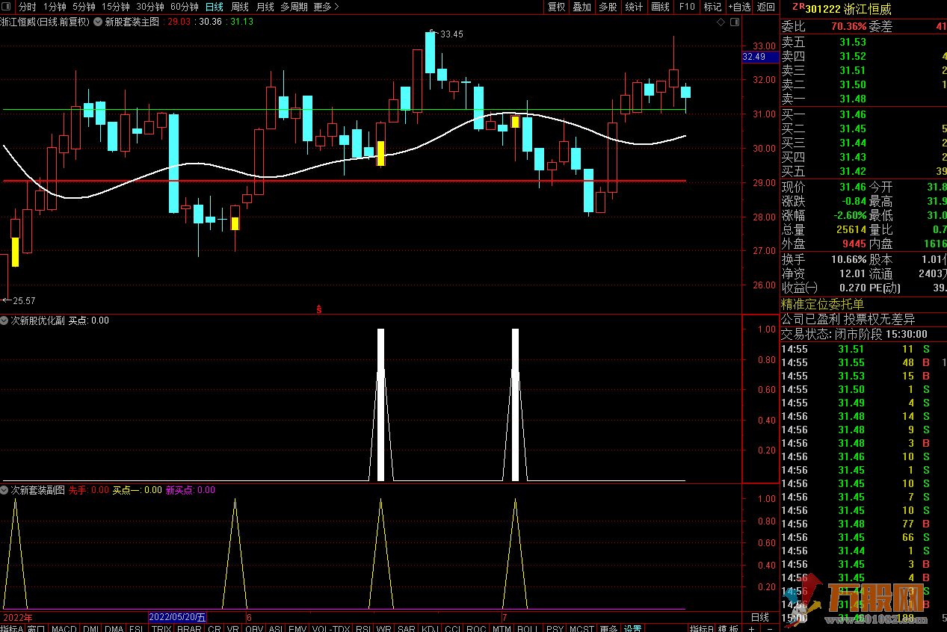The image size is (947, 632).
Task: Open F10 company info
Action: coord(686,7)
